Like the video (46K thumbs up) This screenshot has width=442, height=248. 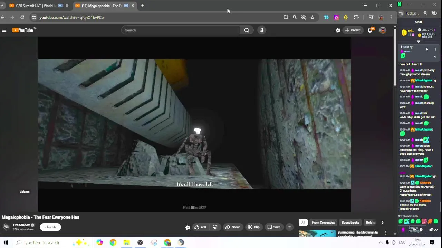coord(200,227)
